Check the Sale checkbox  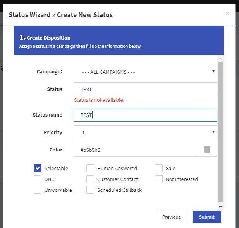click(x=159, y=168)
